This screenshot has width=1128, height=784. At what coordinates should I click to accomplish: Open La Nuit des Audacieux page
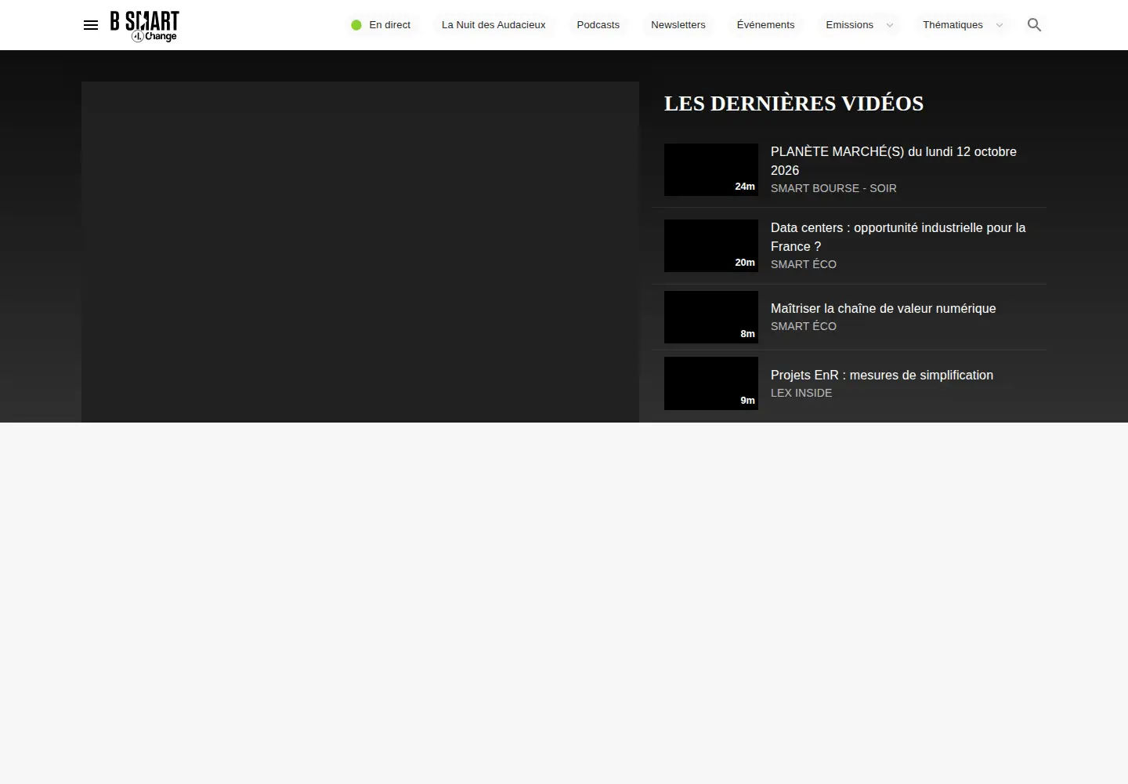click(493, 25)
